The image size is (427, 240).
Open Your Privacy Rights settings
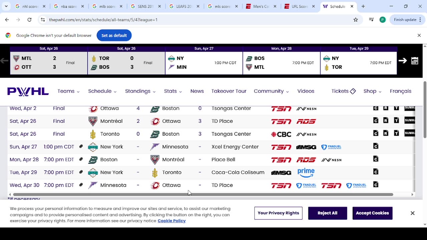click(x=278, y=213)
